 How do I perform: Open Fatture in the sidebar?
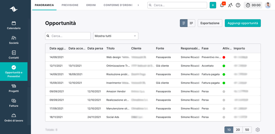(x=14, y=103)
